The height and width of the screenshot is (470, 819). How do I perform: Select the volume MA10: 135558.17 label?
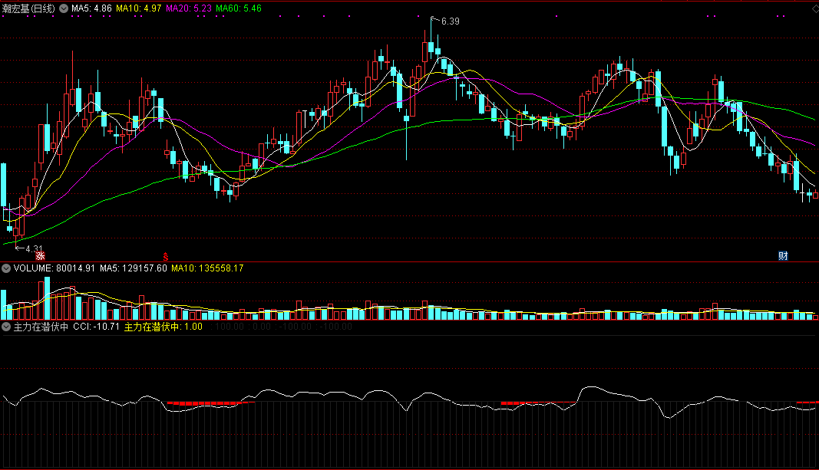(x=207, y=268)
